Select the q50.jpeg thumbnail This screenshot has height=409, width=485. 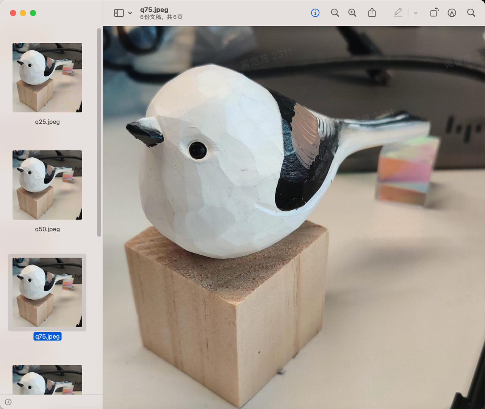tap(47, 185)
